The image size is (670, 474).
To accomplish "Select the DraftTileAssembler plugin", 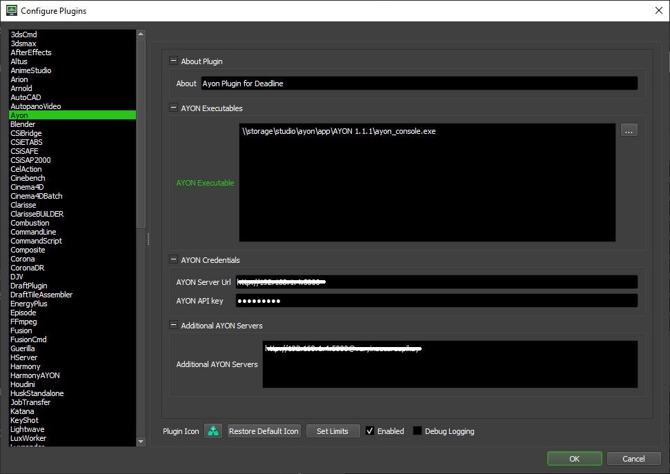I will (72, 295).
